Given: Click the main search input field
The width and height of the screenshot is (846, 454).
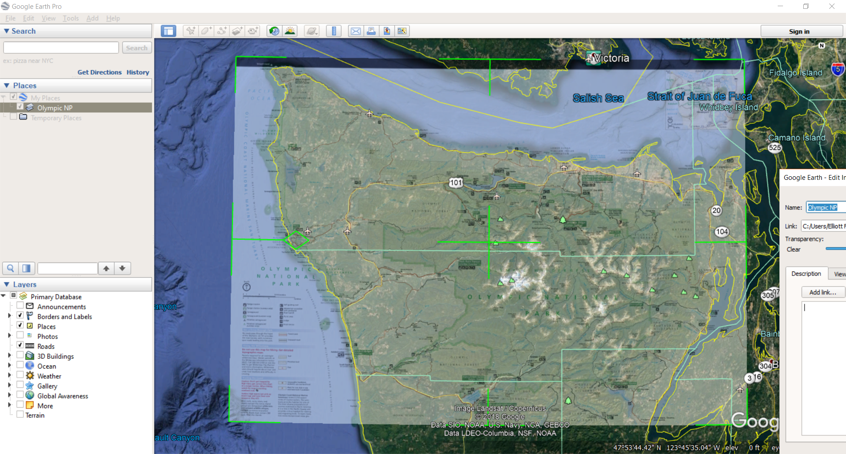Looking at the screenshot, I should coord(61,48).
